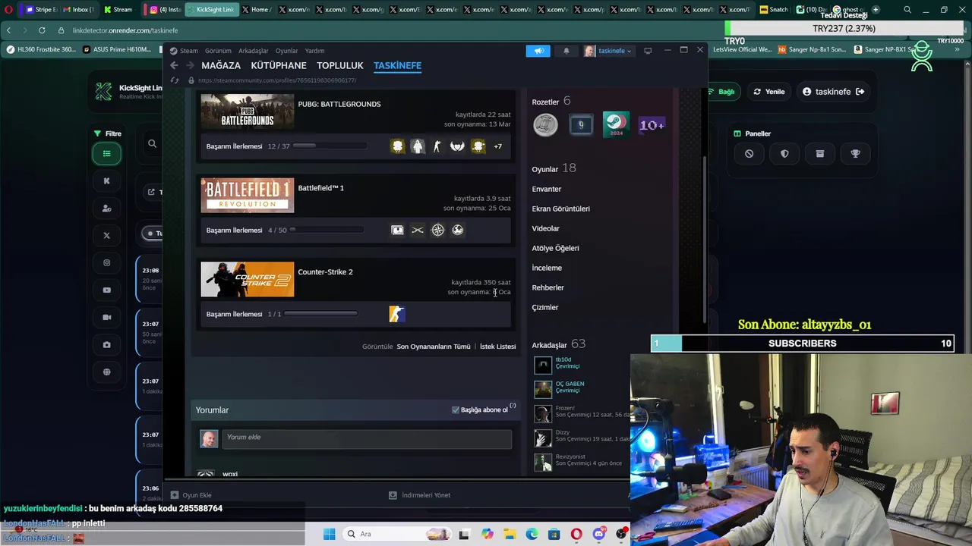Viewport: 972px width, 546px height.
Task: Open Çizimler link
Action: 544,307
